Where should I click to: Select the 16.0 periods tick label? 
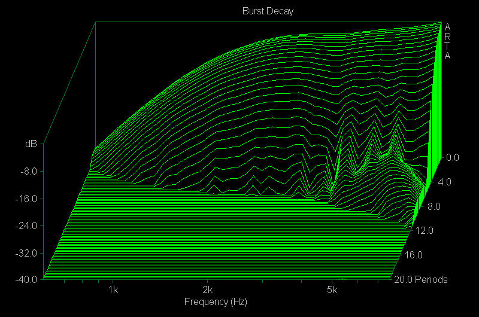pos(414,255)
